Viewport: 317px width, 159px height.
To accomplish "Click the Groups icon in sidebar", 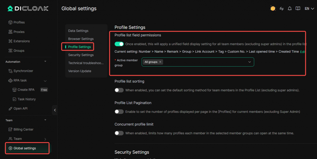I will click(10, 51).
